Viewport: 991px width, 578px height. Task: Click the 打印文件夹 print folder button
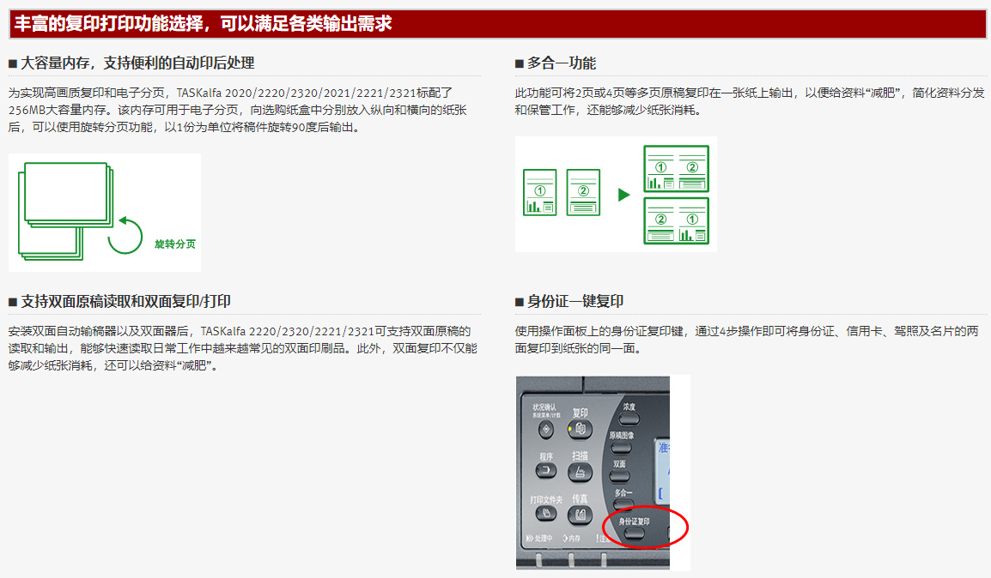546,513
